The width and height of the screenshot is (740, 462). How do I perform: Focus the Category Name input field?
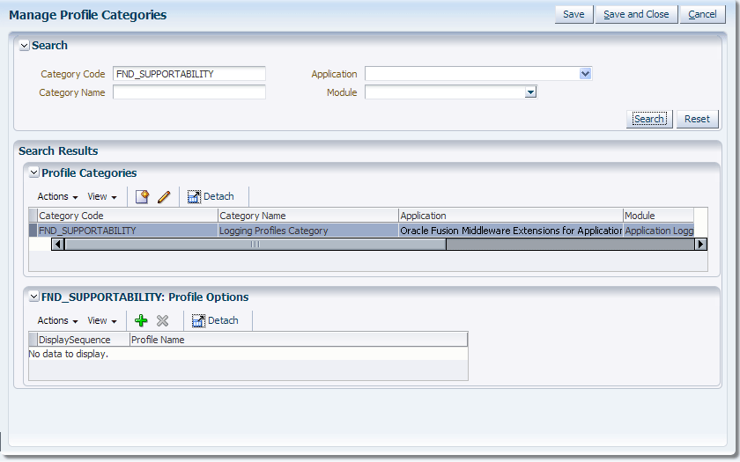pos(189,92)
